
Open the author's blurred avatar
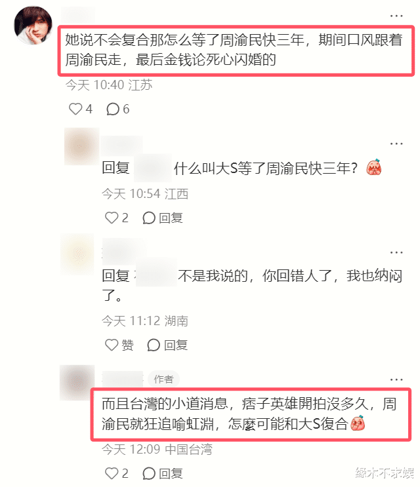coord(77,383)
